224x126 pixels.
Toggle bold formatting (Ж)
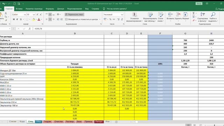pos(14,19)
